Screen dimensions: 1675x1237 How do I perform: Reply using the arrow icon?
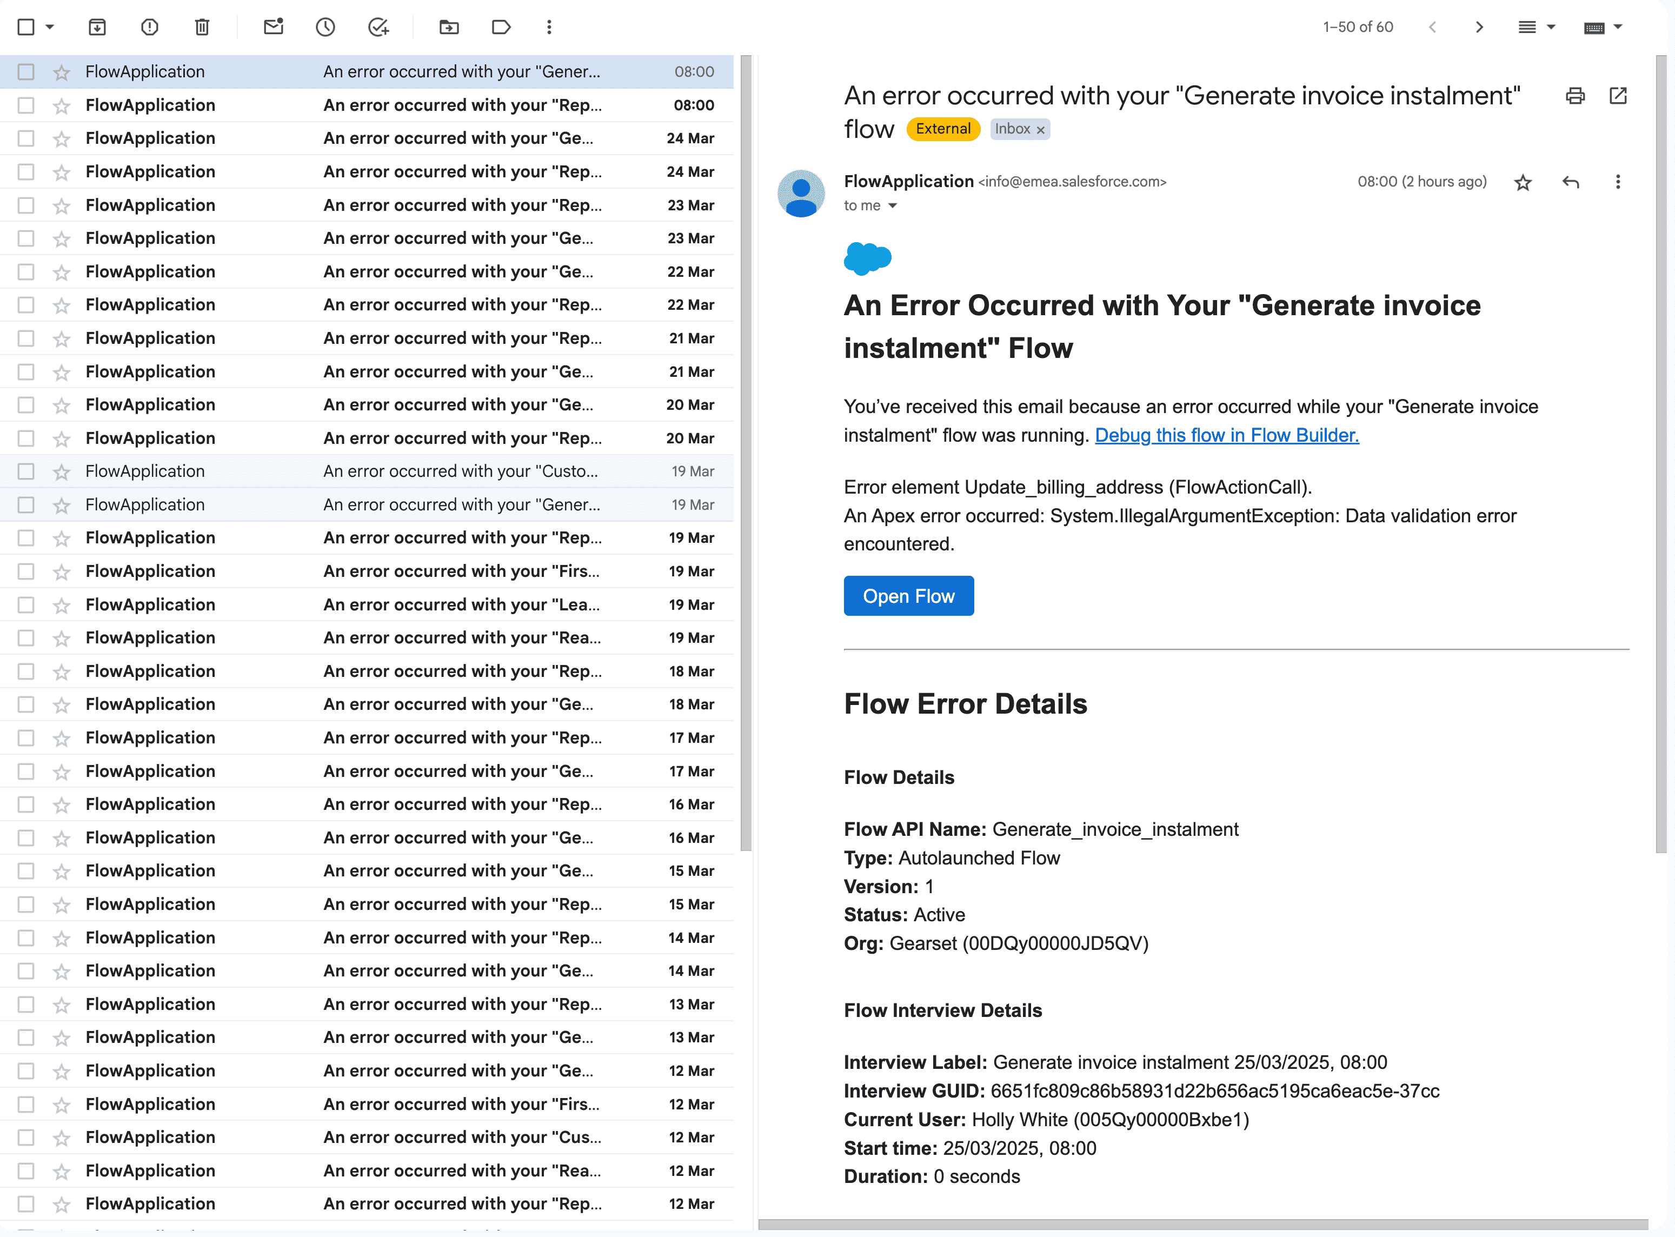tap(1570, 182)
